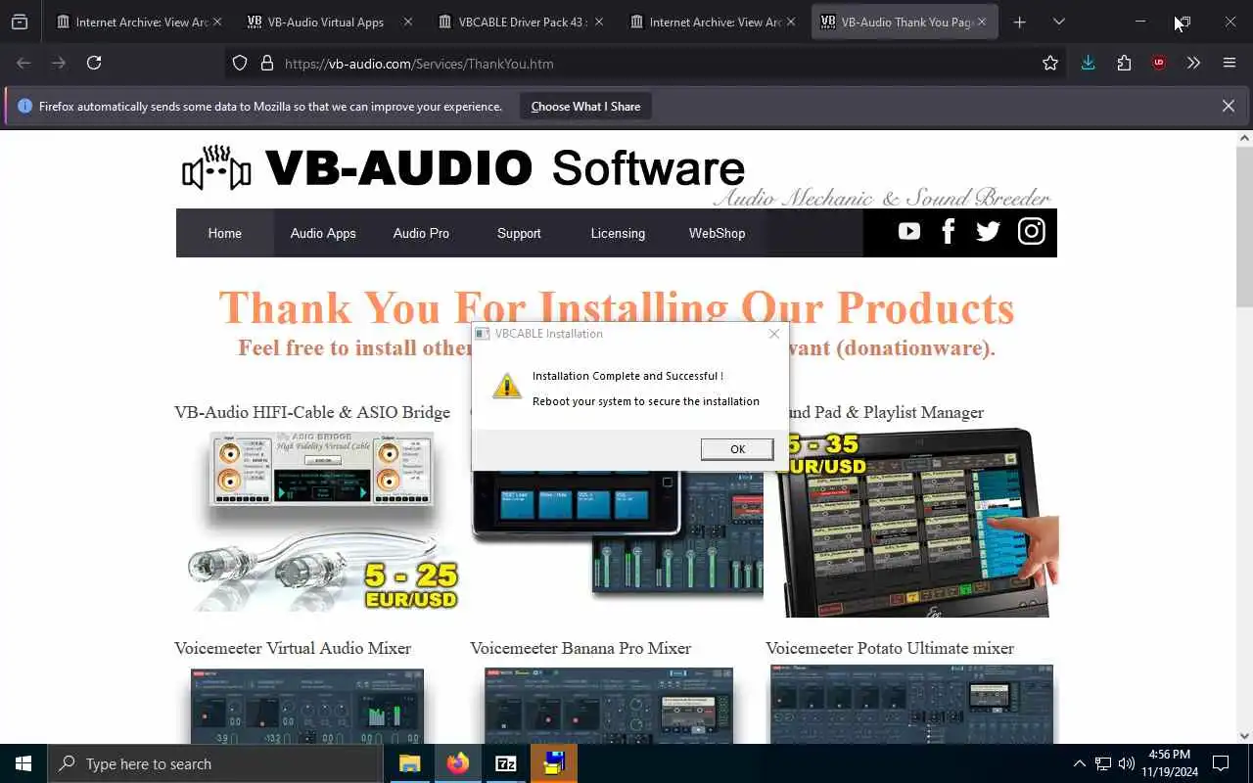Image resolution: width=1253 pixels, height=783 pixels.
Task: Click Firefox icon in taskbar
Action: 457,763
